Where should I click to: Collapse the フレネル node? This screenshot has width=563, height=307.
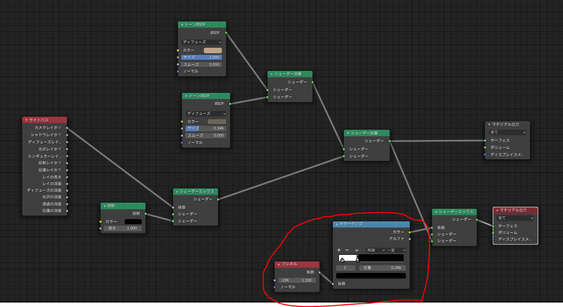(x=278, y=264)
